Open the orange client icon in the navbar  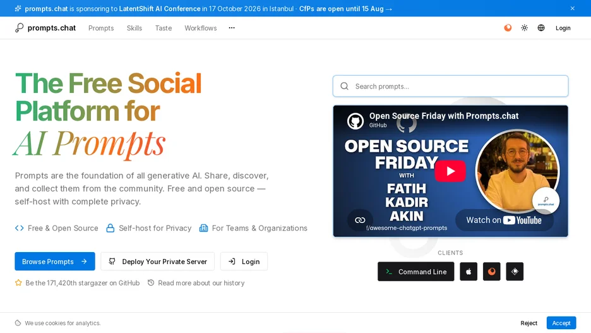coord(508,28)
